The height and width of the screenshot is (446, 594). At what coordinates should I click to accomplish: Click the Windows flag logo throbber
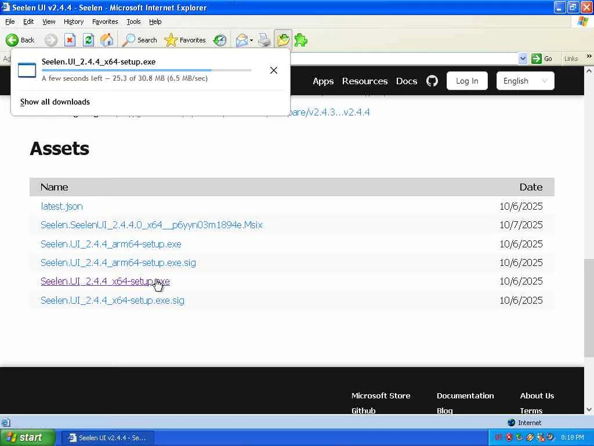pos(582,21)
